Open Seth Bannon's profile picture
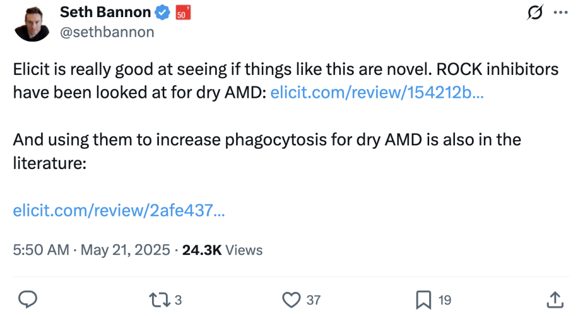578x316 pixels. 32,23
